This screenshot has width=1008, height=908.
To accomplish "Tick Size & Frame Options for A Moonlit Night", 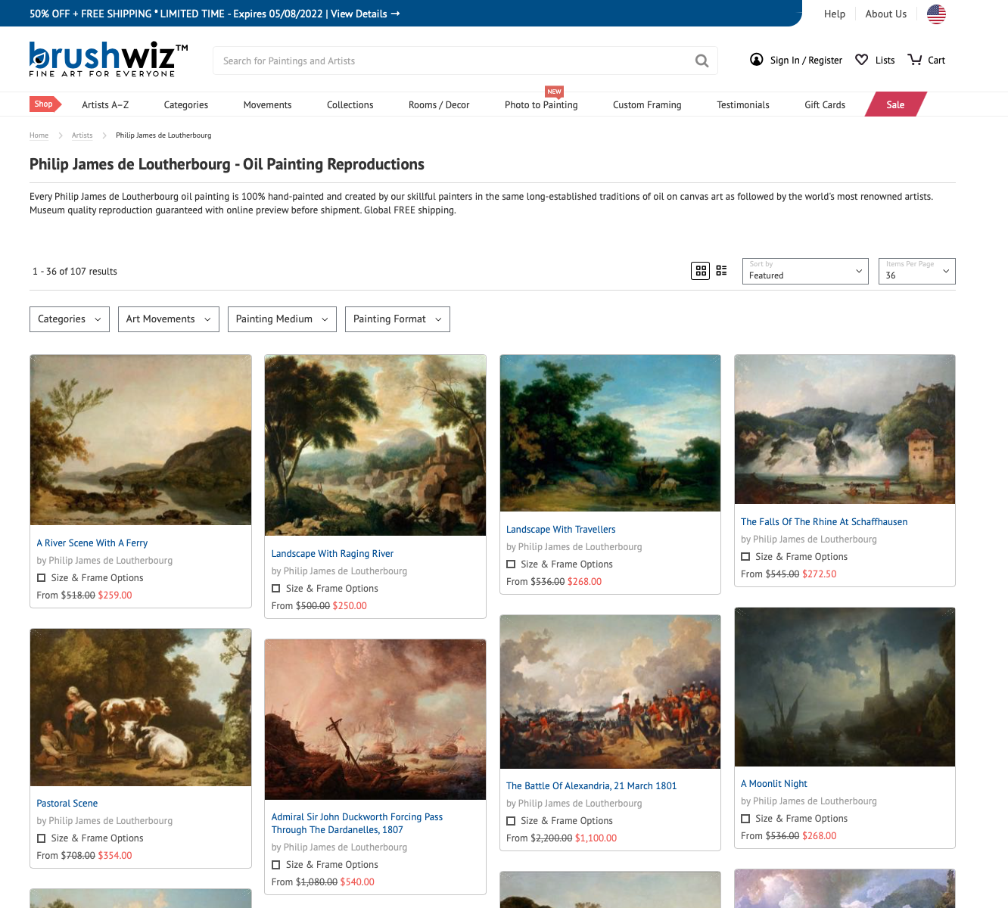I will (745, 819).
